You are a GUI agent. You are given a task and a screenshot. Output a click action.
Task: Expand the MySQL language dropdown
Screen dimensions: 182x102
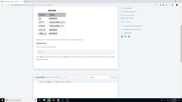(x=99, y=77)
